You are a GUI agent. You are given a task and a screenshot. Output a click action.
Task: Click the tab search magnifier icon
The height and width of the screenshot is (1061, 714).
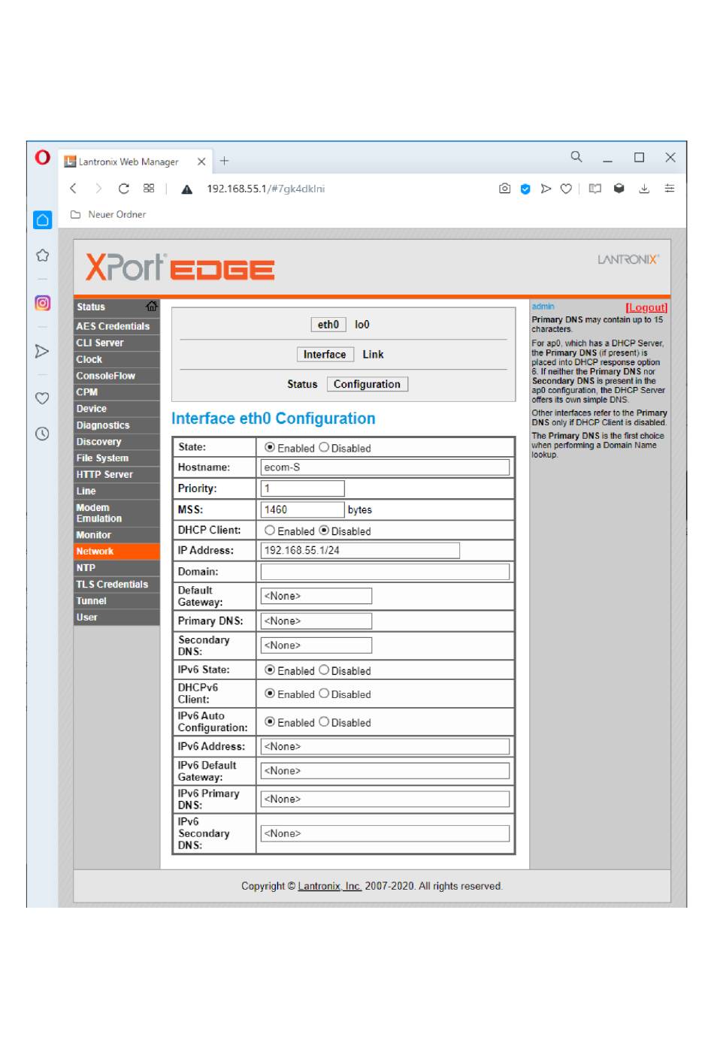[x=576, y=156]
